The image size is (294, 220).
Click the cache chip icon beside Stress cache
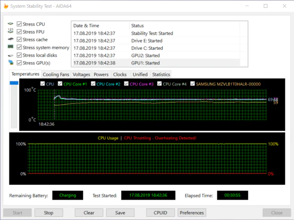tap(10, 39)
